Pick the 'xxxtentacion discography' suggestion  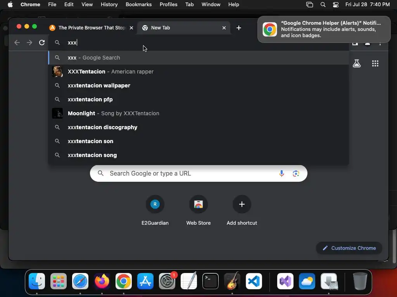click(x=198, y=127)
